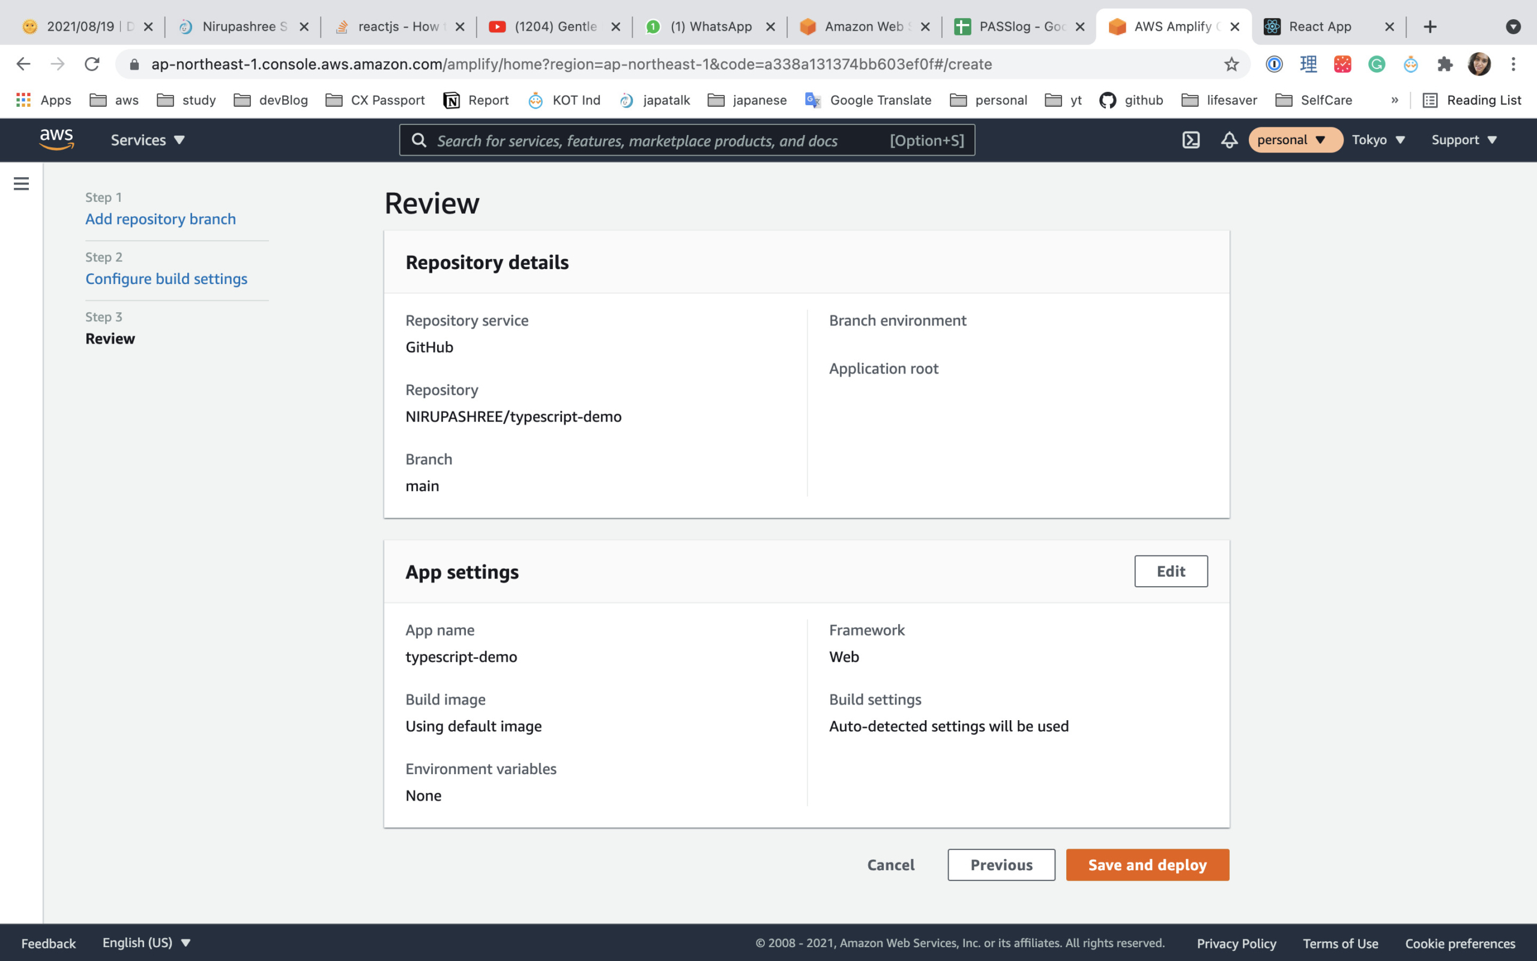Open the browser extensions puzzle icon
This screenshot has height=961, width=1537.
[1445, 64]
